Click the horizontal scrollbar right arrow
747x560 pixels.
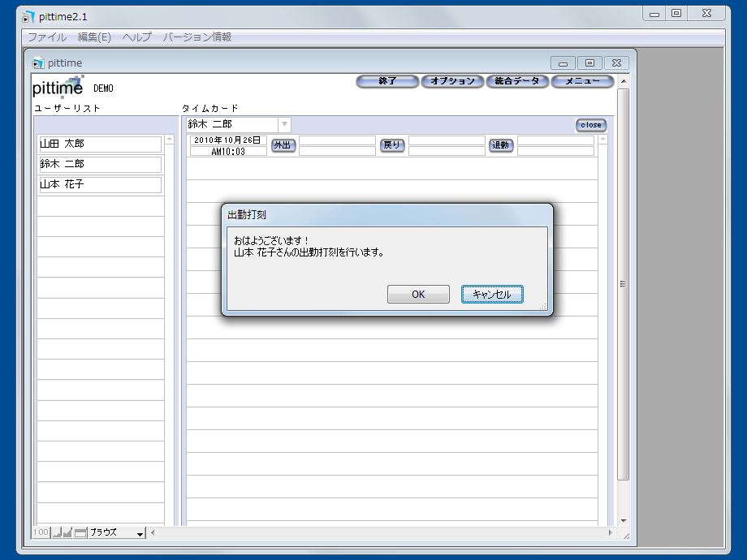611,532
